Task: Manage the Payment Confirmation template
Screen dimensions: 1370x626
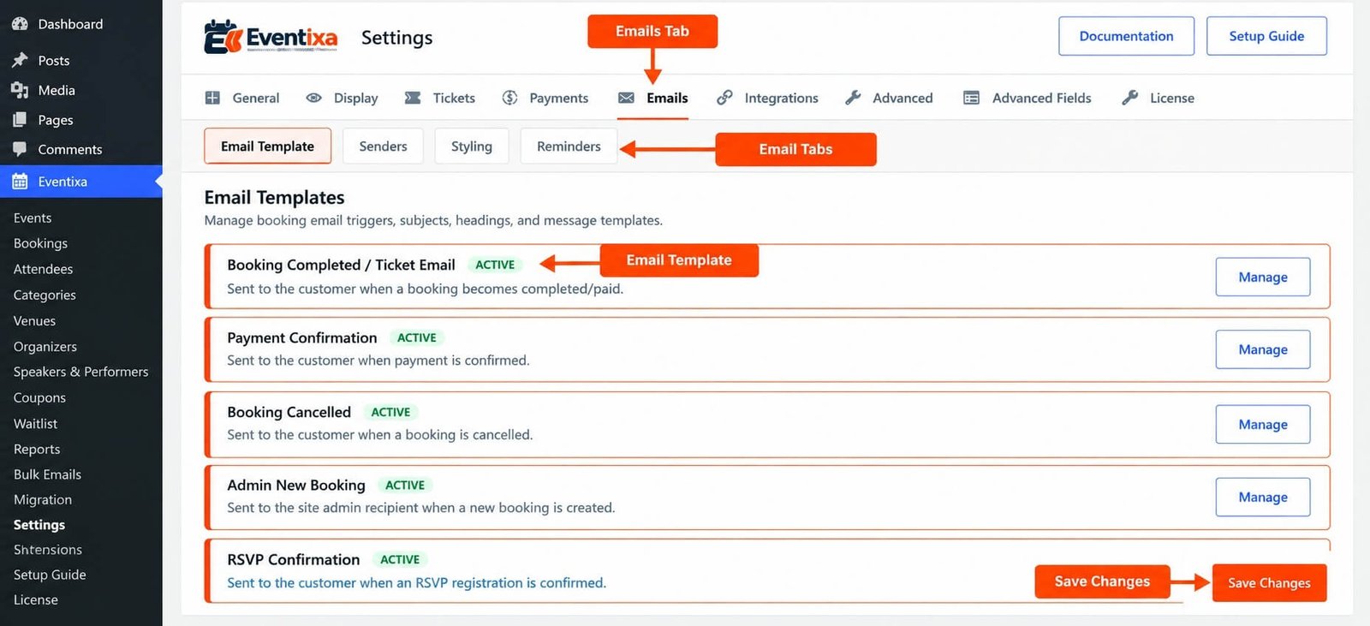Action: point(1263,349)
